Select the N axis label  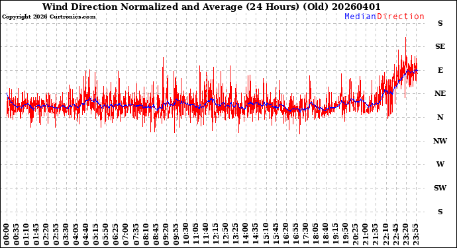[440, 117]
